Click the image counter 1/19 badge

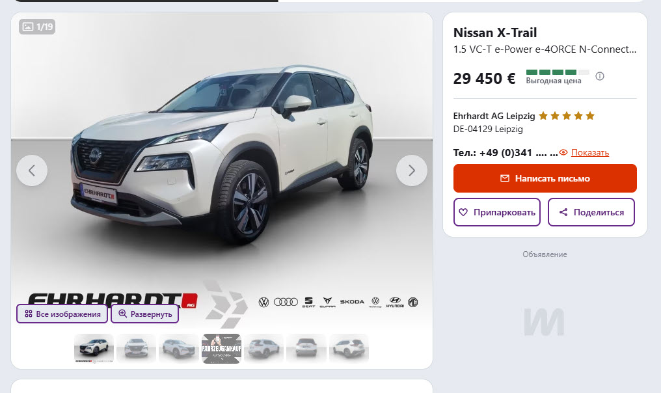coord(37,27)
